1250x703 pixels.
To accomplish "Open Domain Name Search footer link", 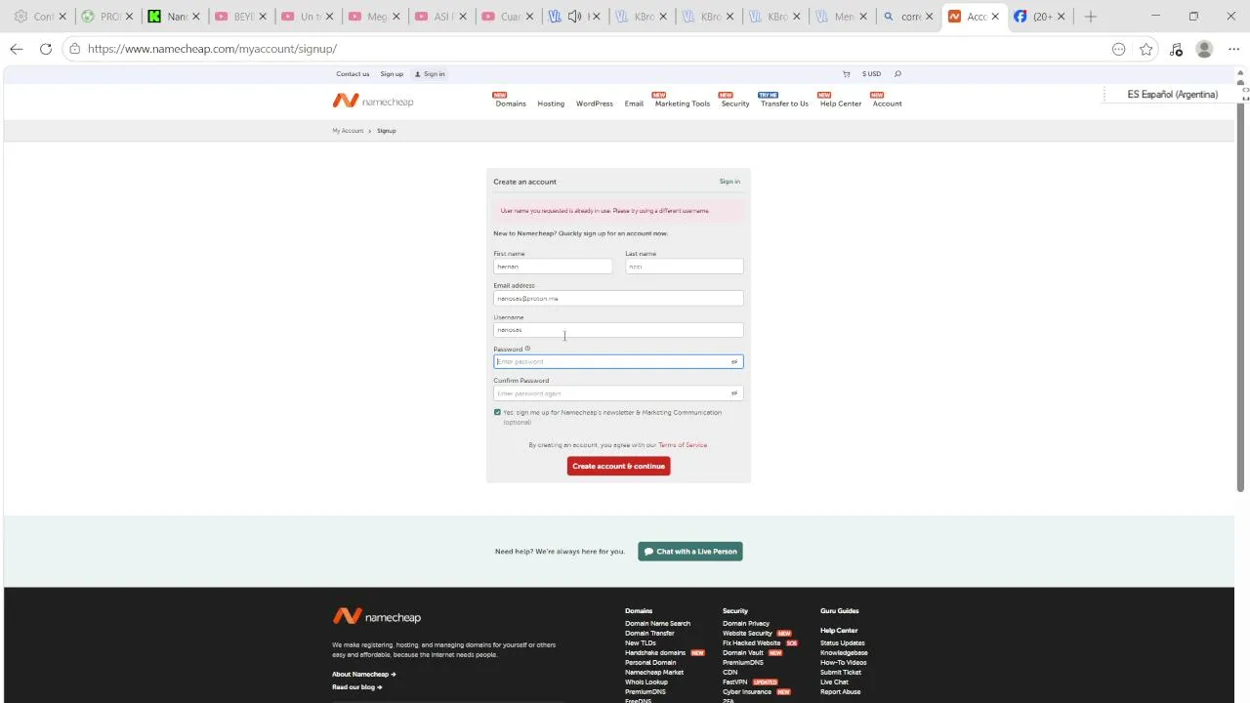I will click(657, 624).
